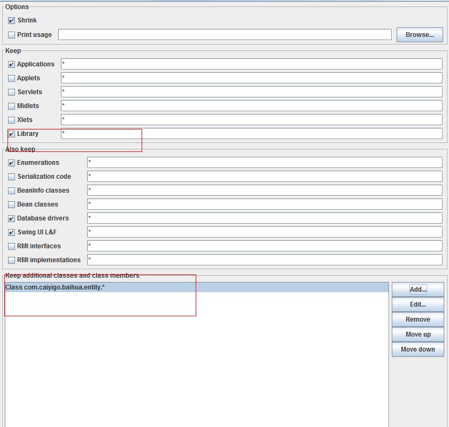Enable the RMI implementations checkbox
449x427 pixels.
click(11, 260)
